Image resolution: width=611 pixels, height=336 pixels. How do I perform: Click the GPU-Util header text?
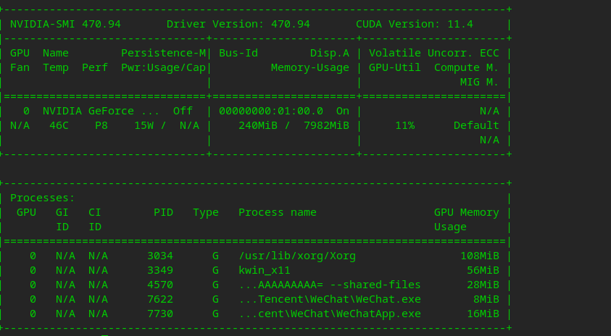click(395, 68)
